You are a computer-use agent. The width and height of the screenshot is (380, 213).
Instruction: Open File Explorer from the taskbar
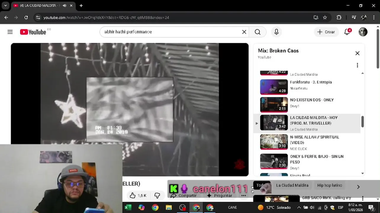tap(169, 207)
